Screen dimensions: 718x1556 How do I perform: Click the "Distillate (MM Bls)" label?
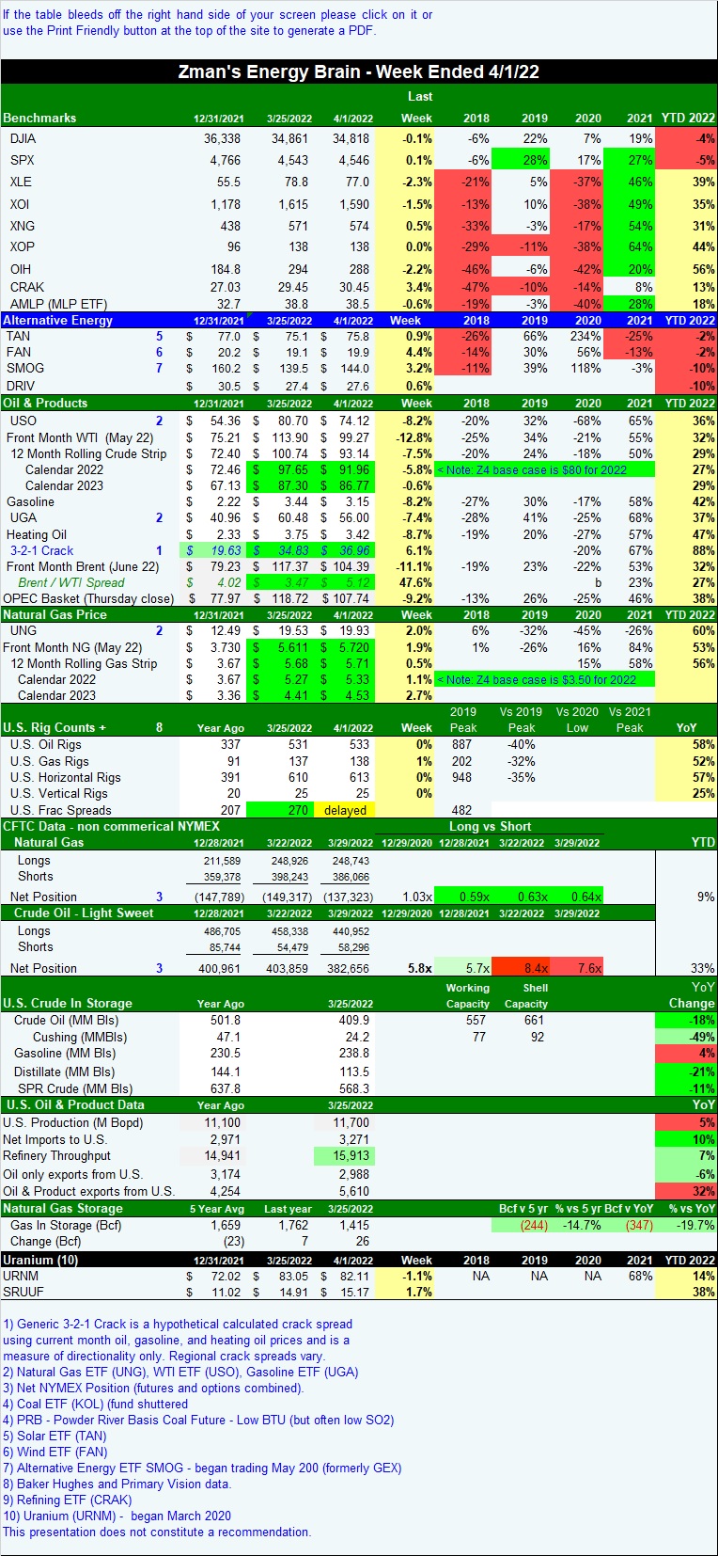[65, 1072]
